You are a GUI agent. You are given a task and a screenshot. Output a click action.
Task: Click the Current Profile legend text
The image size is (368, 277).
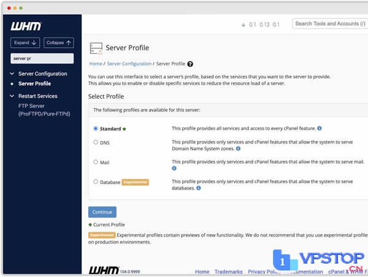coord(109,225)
